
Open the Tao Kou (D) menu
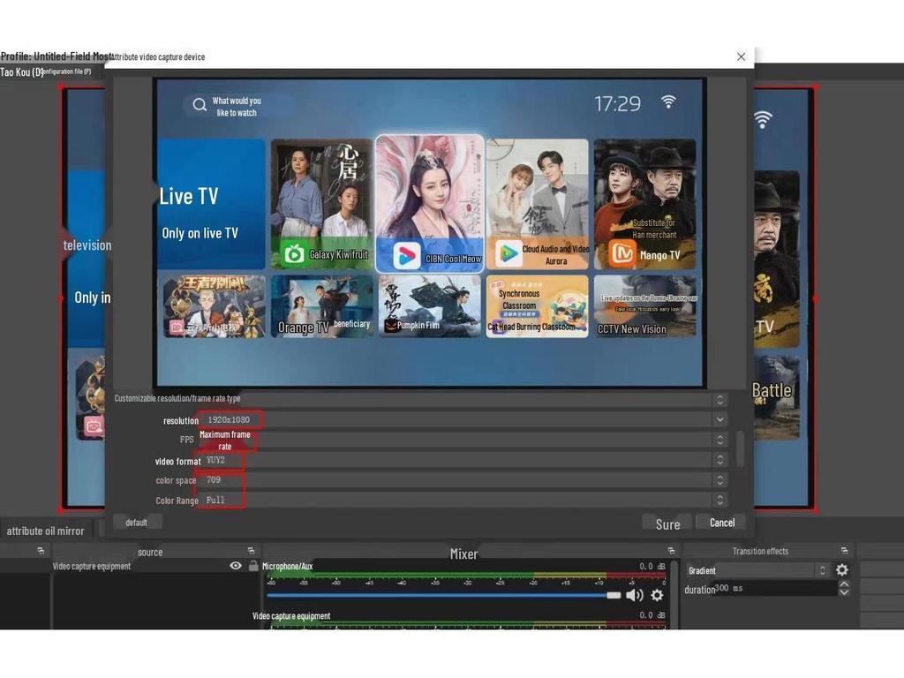coord(22,72)
